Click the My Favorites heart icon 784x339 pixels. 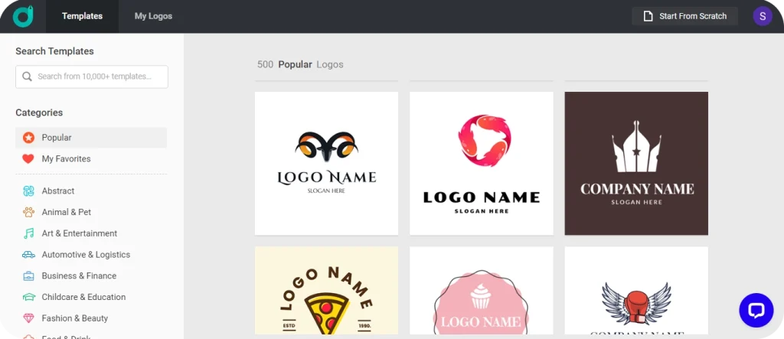tap(28, 159)
